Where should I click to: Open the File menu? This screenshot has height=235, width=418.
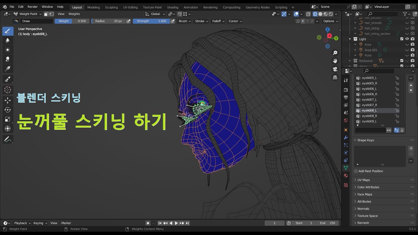(x=12, y=7)
